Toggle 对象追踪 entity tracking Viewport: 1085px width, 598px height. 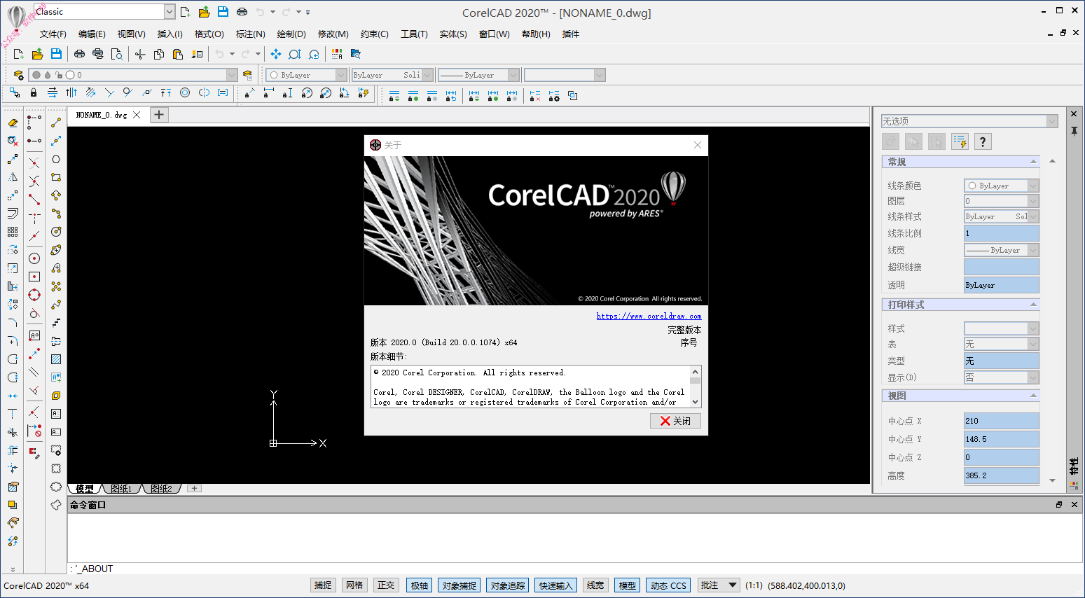[x=507, y=585]
